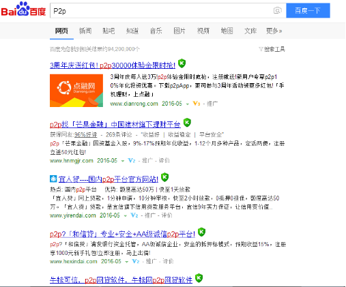This screenshot has height=287, width=346.
Task: Click V2 credit badge on yirendai result
Action: tap(134, 215)
